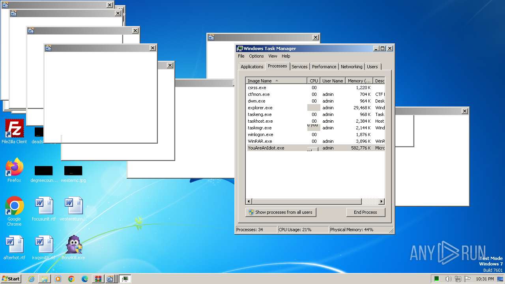This screenshot has height=284, width=505.
Task: Click the process list right scroll arrow
Action: (x=382, y=202)
